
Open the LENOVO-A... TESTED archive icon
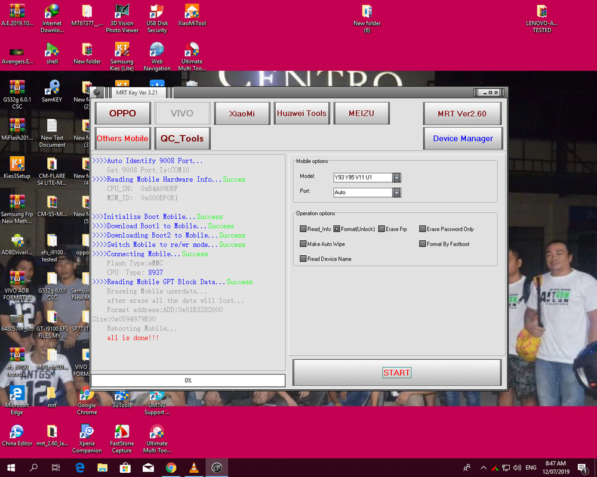tap(542, 18)
